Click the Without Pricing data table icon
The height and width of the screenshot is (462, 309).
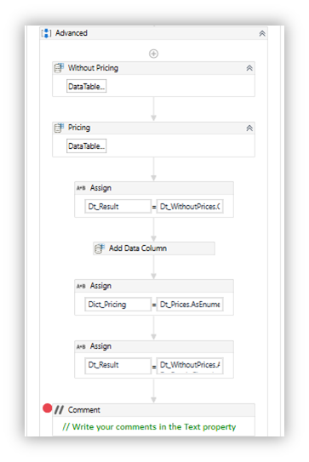tap(59, 68)
